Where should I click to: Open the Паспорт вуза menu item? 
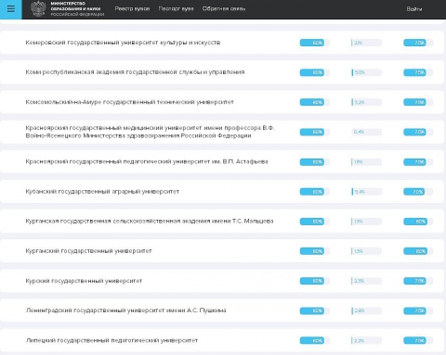(176, 9)
